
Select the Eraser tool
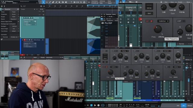pos(53,2)
